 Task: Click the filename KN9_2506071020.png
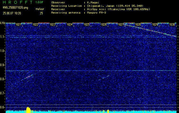15,8
